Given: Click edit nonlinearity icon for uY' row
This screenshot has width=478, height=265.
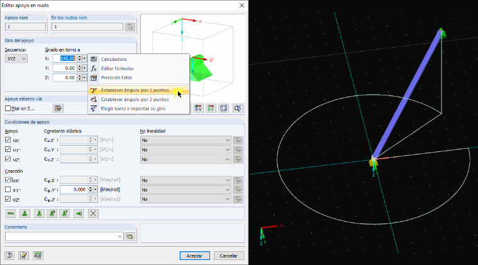Looking at the screenshot, I should [x=238, y=149].
